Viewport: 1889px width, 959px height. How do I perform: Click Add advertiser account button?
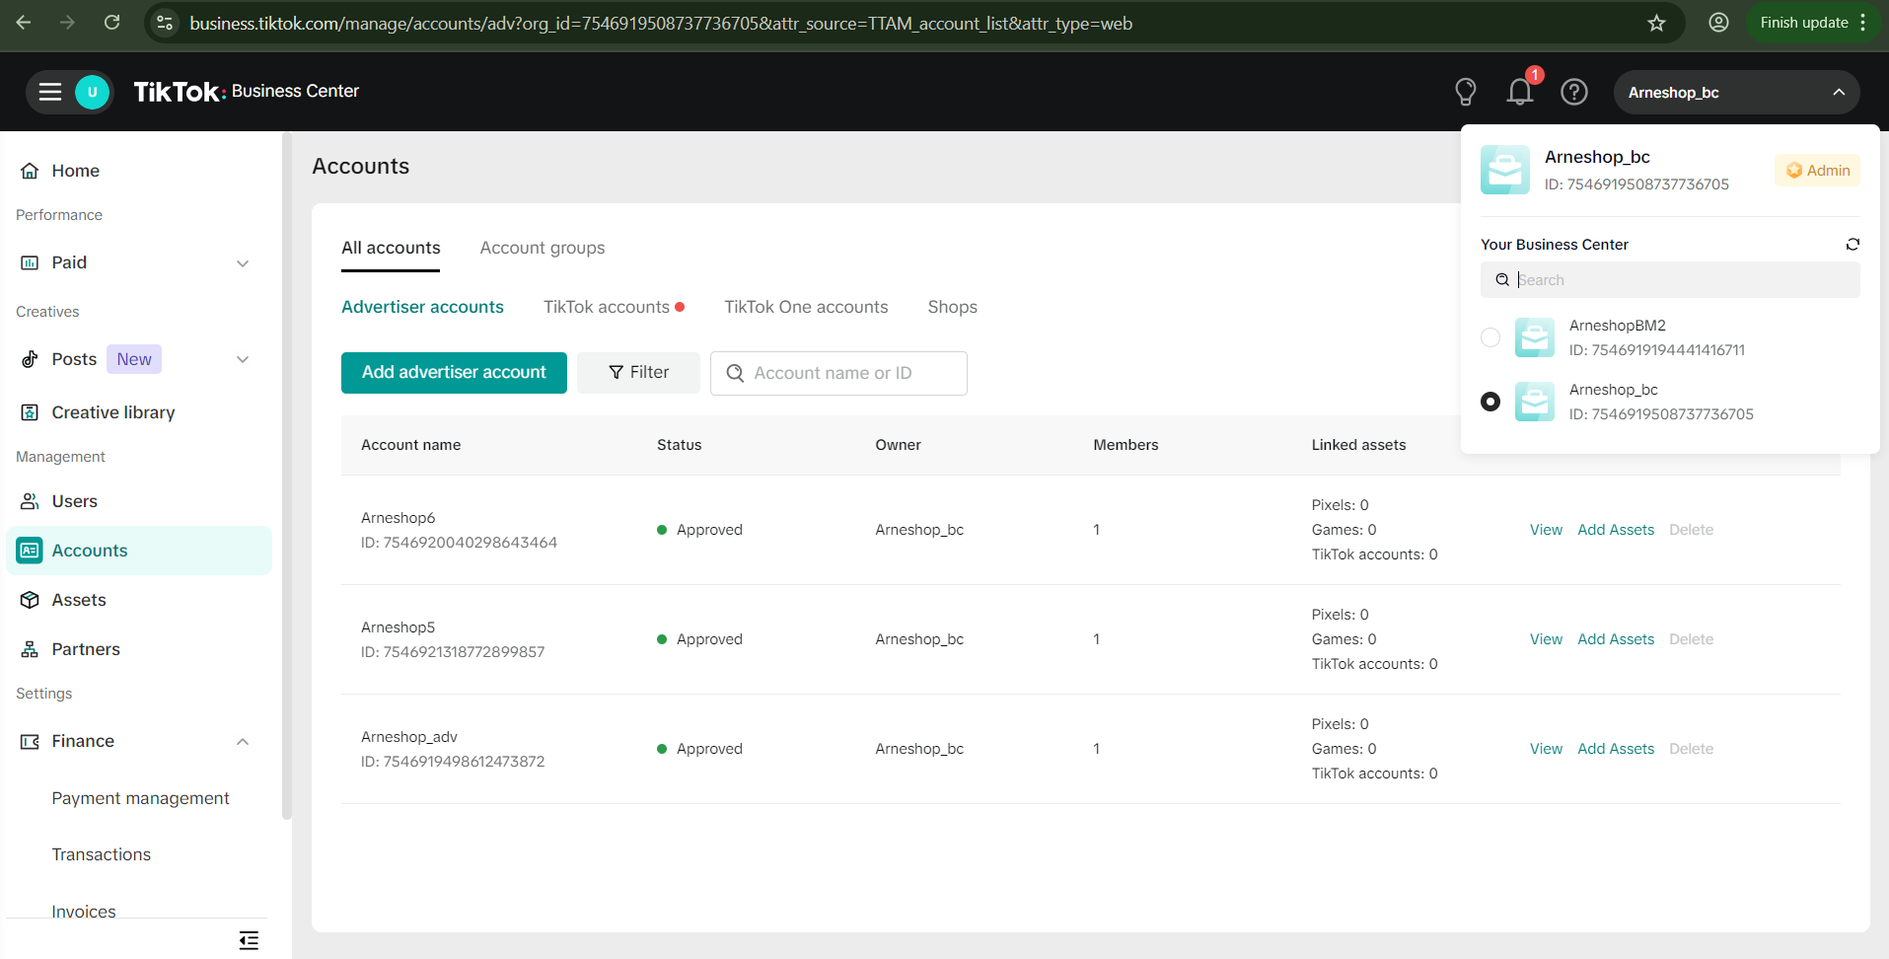click(x=454, y=373)
